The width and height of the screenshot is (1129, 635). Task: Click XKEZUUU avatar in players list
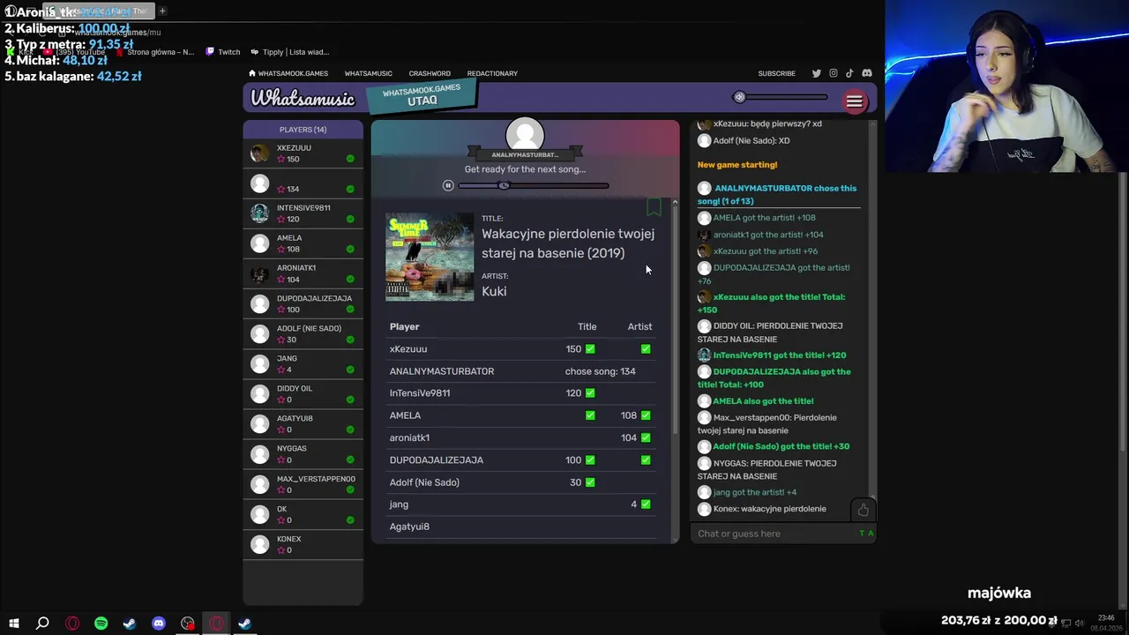coord(259,153)
